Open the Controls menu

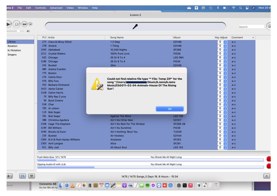[x=41, y=8]
